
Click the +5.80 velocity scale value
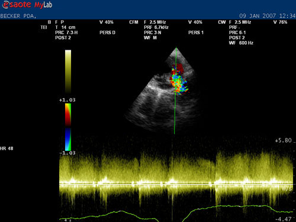click(283, 140)
